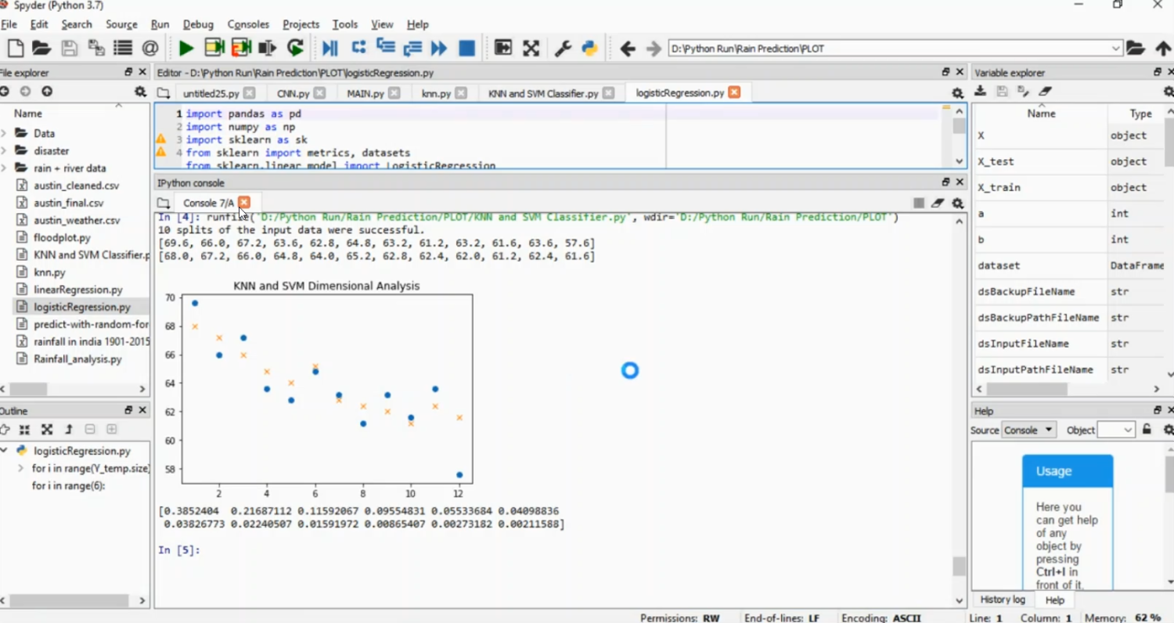The width and height of the screenshot is (1174, 623).
Task: Open the working directory path dropdown
Action: (1115, 49)
